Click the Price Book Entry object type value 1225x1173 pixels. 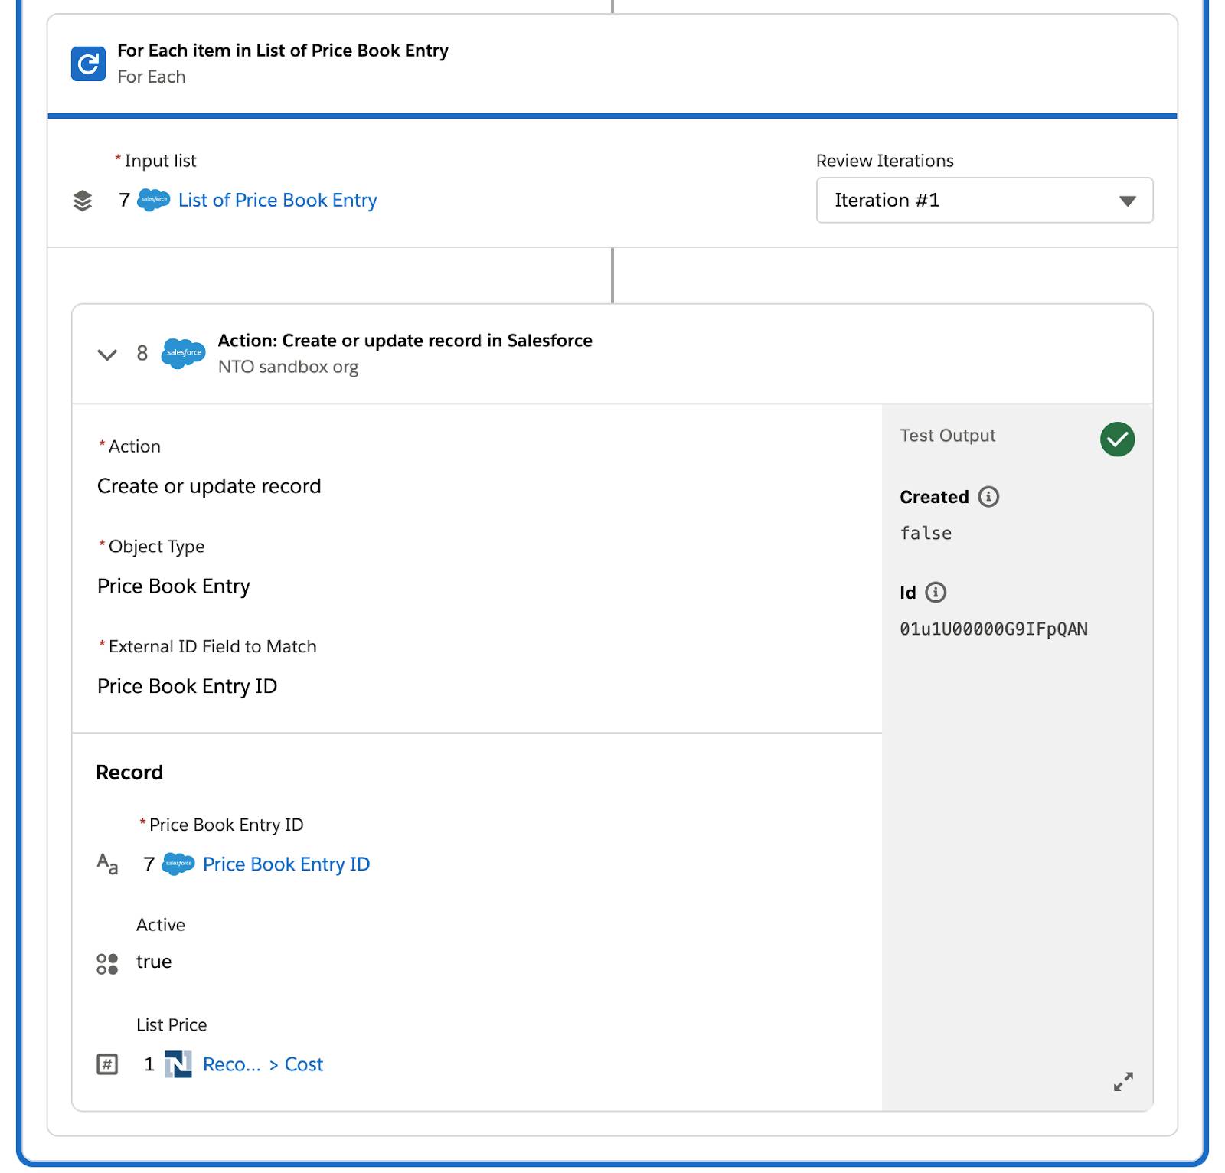pos(174,586)
